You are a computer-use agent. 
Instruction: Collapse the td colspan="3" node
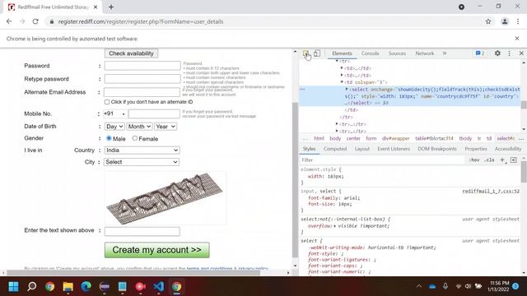[x=342, y=82]
